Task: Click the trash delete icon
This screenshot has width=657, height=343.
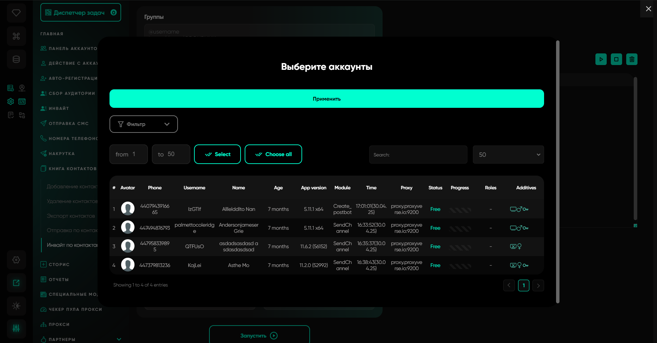Action: pyautogui.click(x=632, y=59)
